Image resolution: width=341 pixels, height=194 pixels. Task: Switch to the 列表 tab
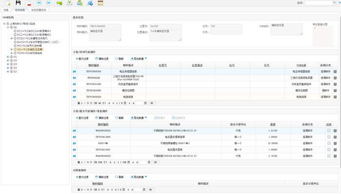6,10
